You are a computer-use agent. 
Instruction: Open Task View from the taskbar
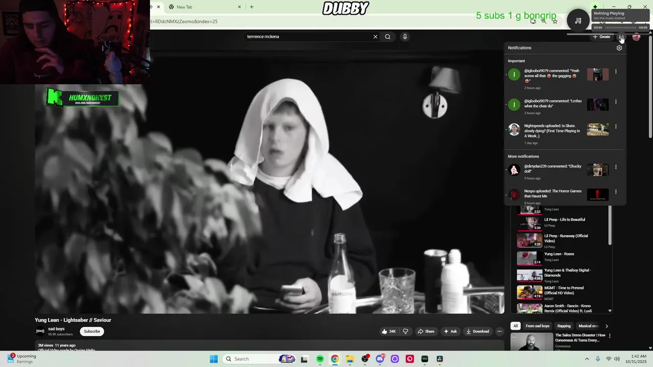pyautogui.click(x=305, y=359)
